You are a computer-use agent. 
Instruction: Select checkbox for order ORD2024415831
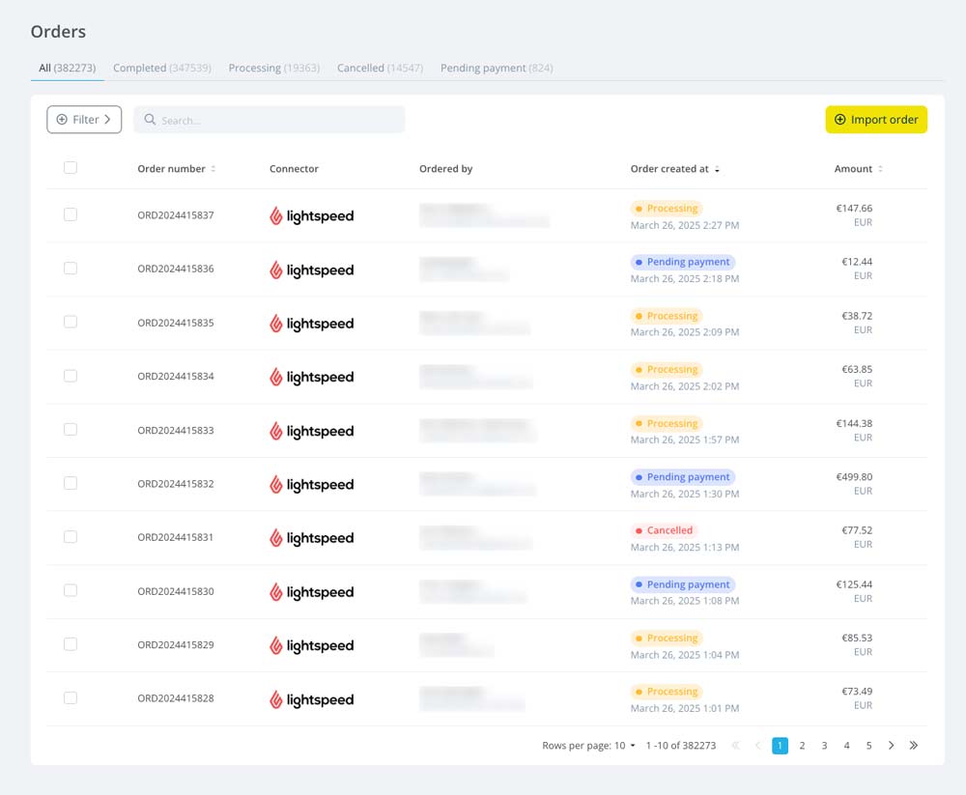[71, 537]
